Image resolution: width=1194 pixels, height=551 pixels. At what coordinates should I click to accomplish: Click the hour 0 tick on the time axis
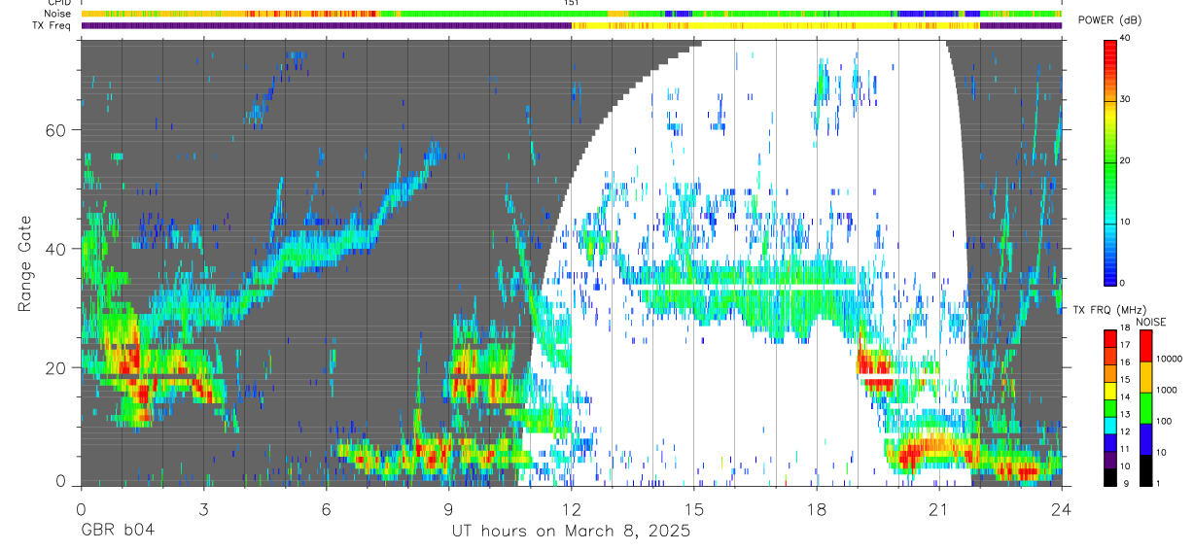coord(81,507)
